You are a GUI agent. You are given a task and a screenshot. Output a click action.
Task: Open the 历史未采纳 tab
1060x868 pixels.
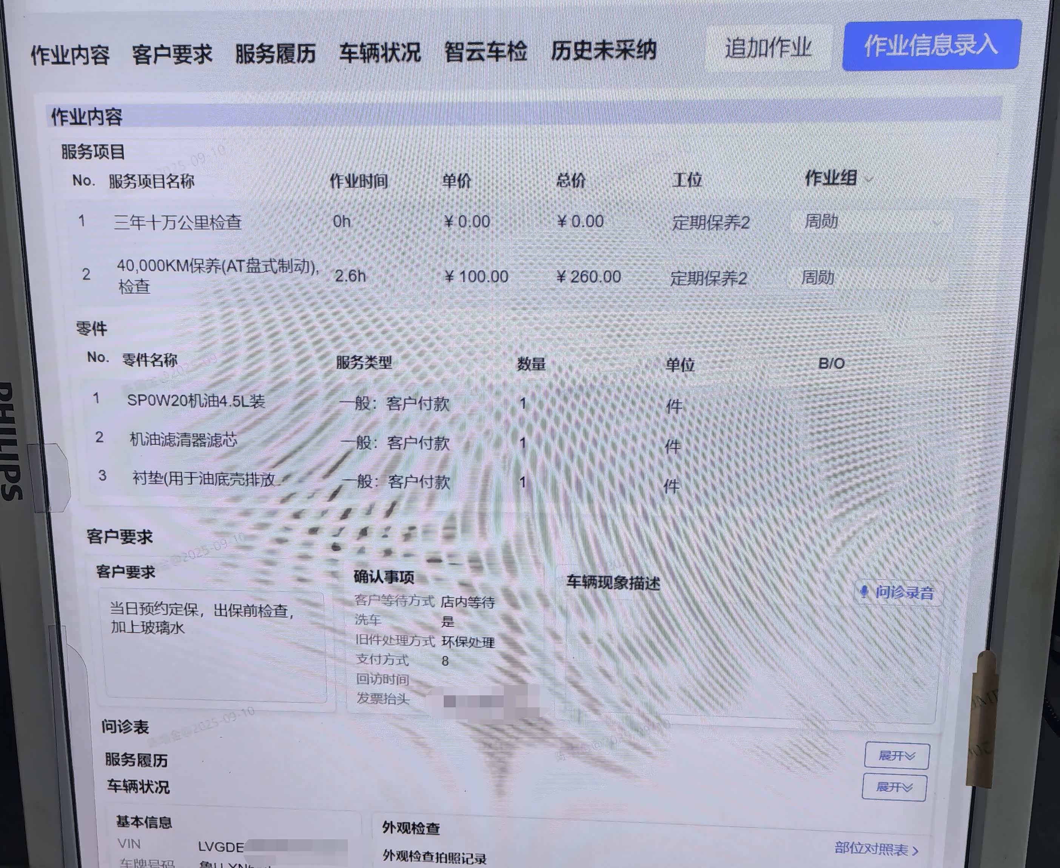[604, 51]
